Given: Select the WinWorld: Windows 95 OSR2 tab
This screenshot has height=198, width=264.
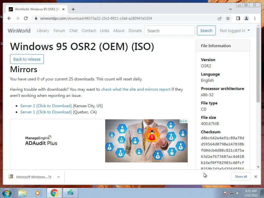Looking at the screenshot, I should click(37, 9).
